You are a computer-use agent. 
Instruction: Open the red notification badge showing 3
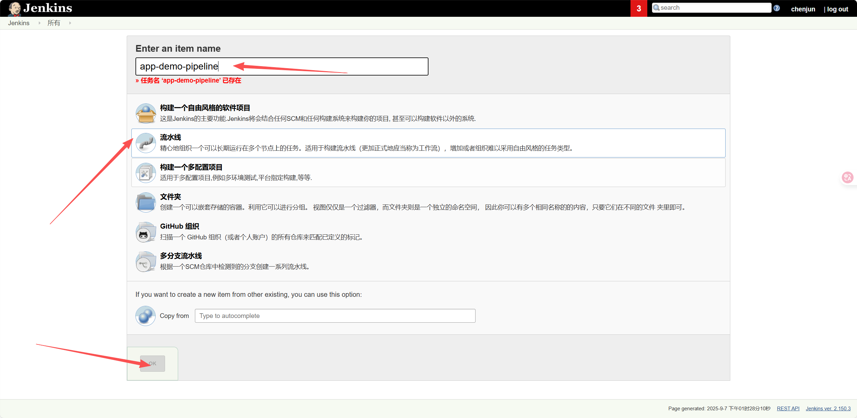[x=639, y=8]
